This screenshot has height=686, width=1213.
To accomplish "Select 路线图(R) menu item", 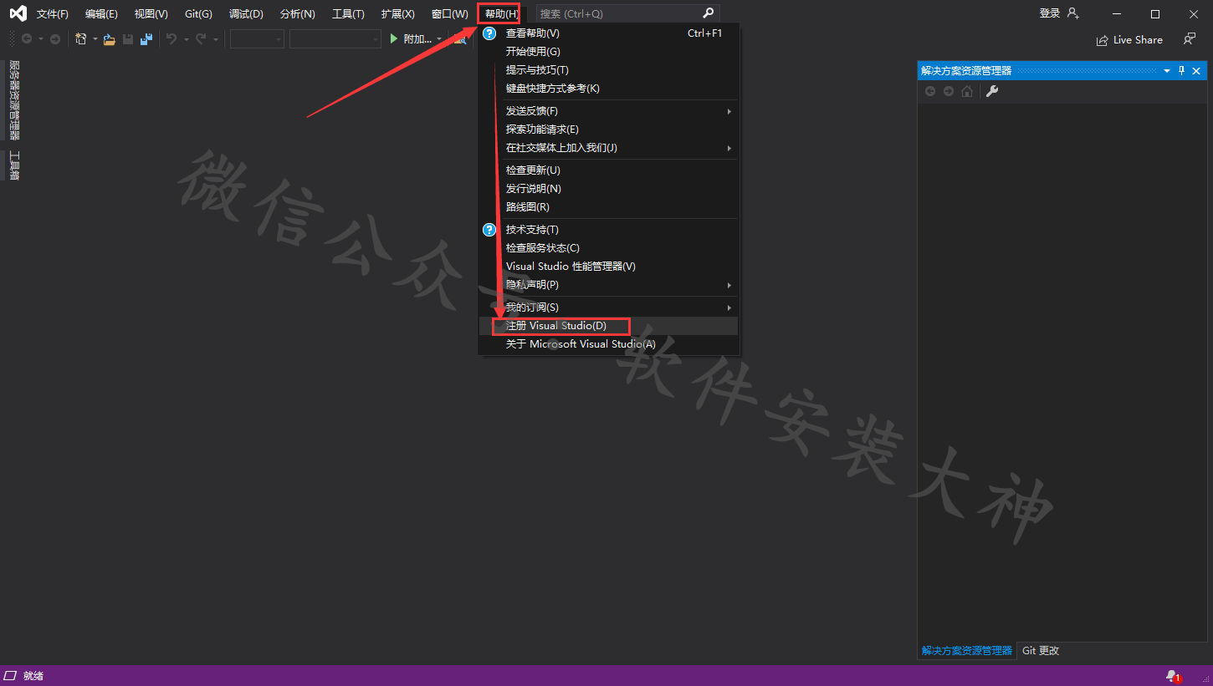I will [x=608, y=207].
